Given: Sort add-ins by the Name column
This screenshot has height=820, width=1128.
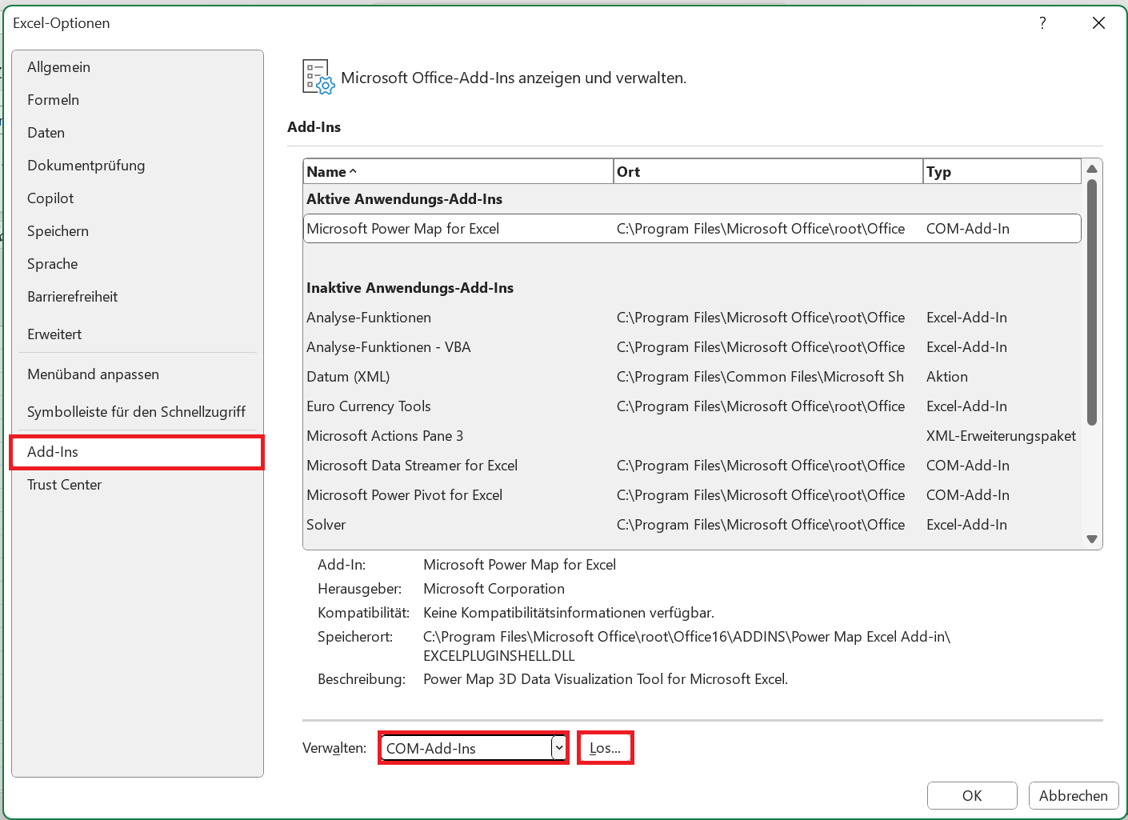Looking at the screenshot, I should 458,172.
